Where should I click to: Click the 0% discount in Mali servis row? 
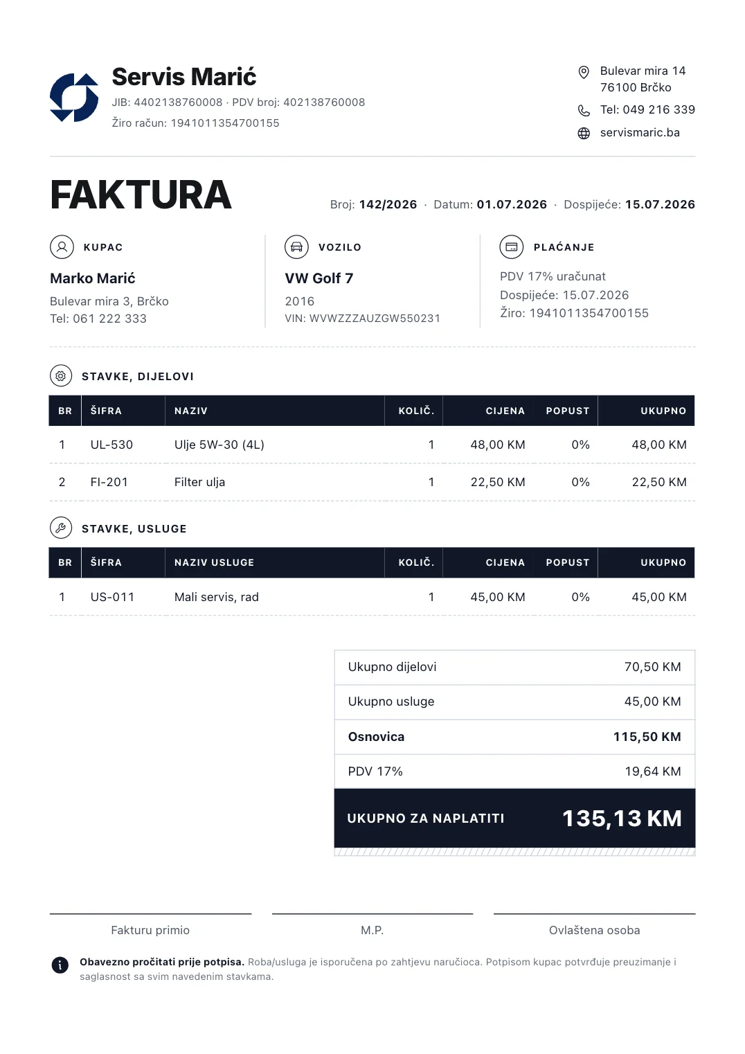pyautogui.click(x=581, y=597)
